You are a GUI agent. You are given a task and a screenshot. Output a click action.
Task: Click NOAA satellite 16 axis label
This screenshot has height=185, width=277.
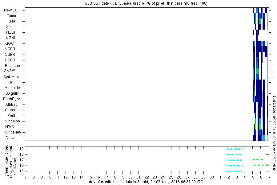point(21,166)
